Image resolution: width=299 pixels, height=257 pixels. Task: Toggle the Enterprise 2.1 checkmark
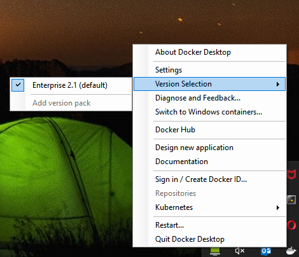18,85
